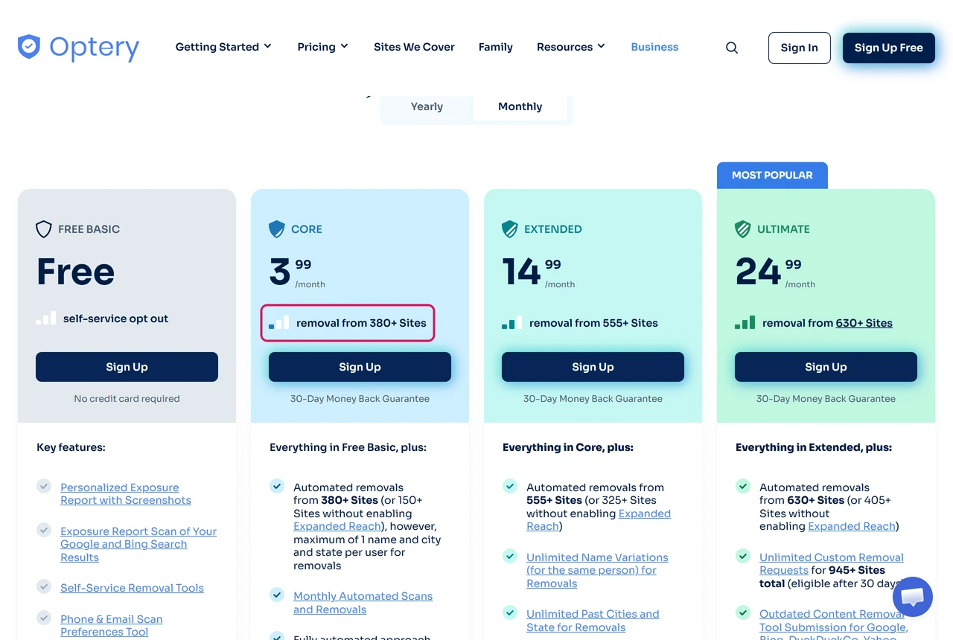Image resolution: width=953 pixels, height=640 pixels.
Task: Switch billing to Yearly
Action: [427, 106]
